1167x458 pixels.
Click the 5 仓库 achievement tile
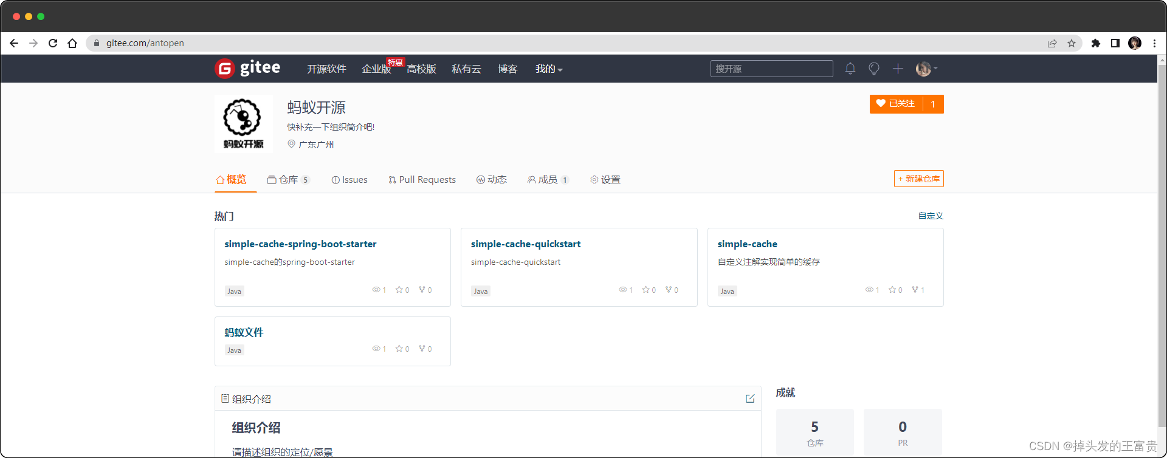pyautogui.click(x=815, y=432)
